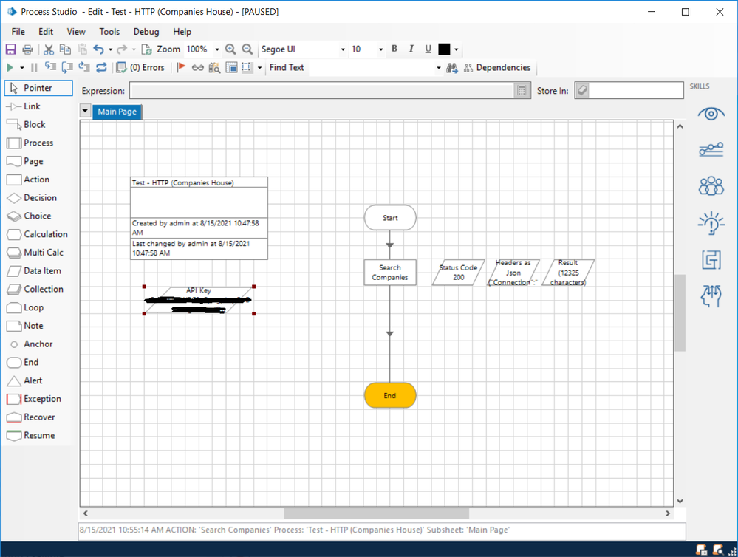Open the Zoom percentage dropdown
Image resolution: width=738 pixels, height=557 pixels.
click(217, 49)
